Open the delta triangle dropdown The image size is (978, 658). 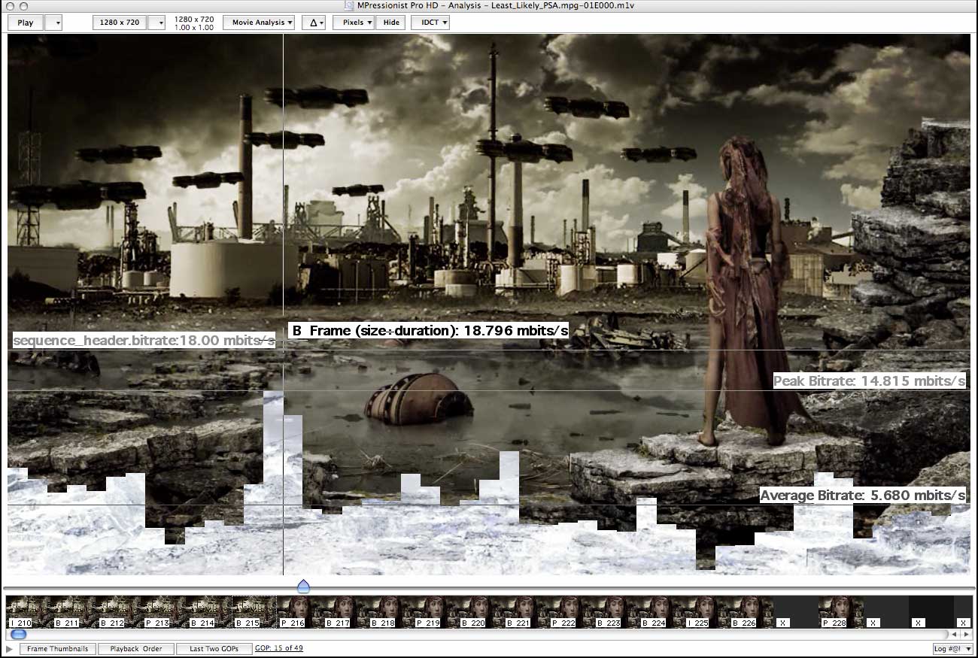(x=314, y=23)
